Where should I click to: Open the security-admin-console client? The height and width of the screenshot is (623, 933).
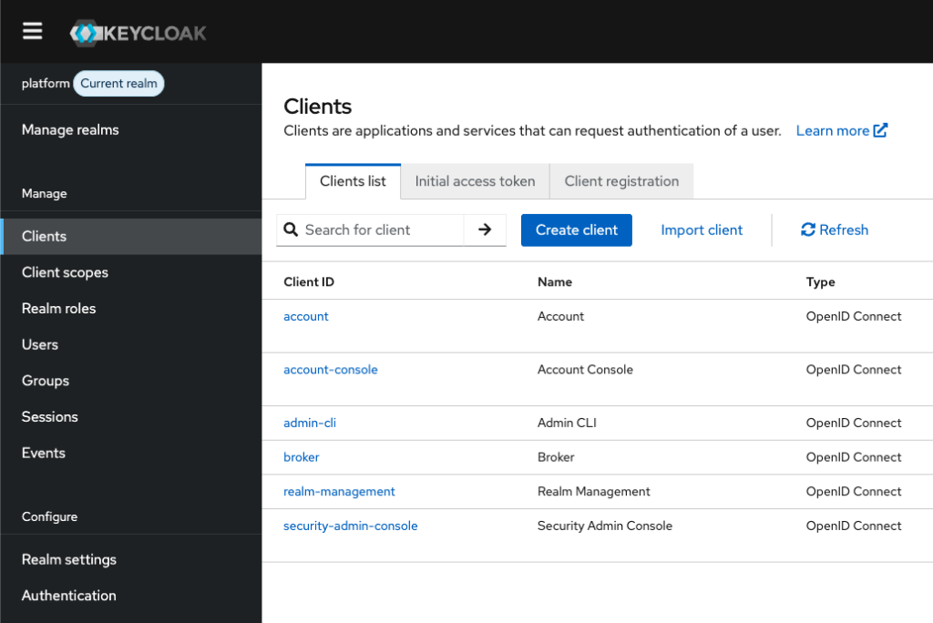click(350, 526)
